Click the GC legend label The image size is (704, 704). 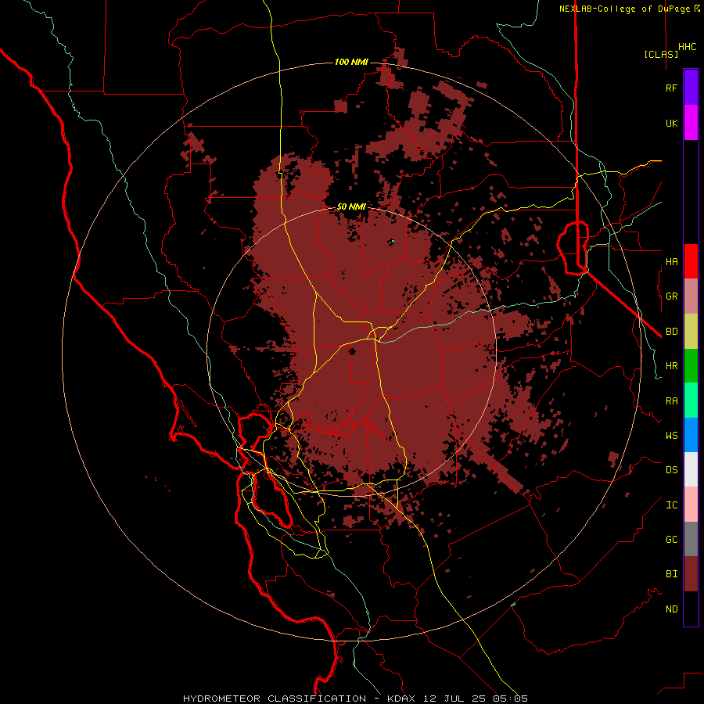pos(671,540)
